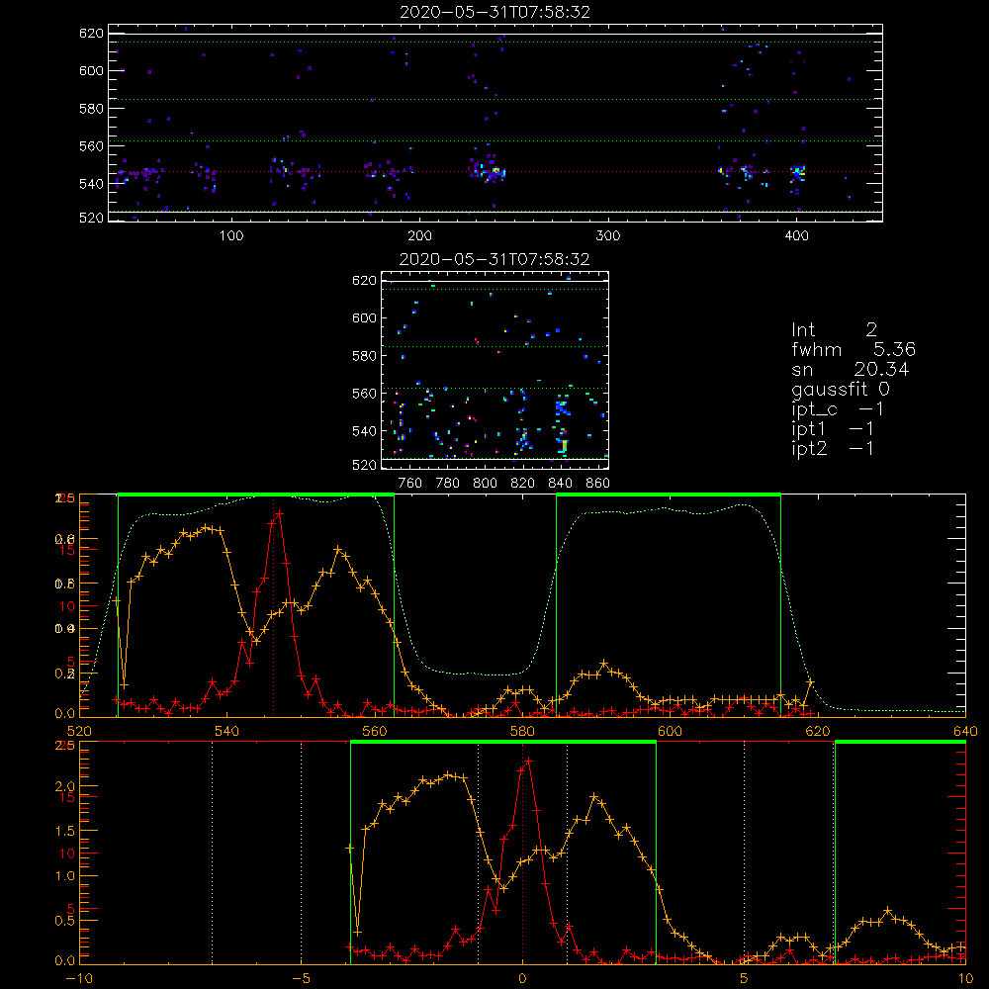Select the 'ipt_c -1' line
Screen dimensions: 989x989
click(837, 408)
